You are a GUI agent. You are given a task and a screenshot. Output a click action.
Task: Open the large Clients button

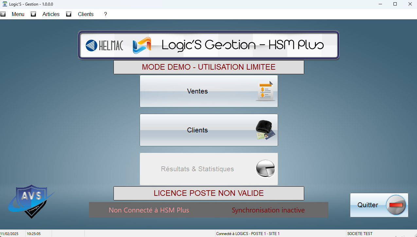(198, 130)
